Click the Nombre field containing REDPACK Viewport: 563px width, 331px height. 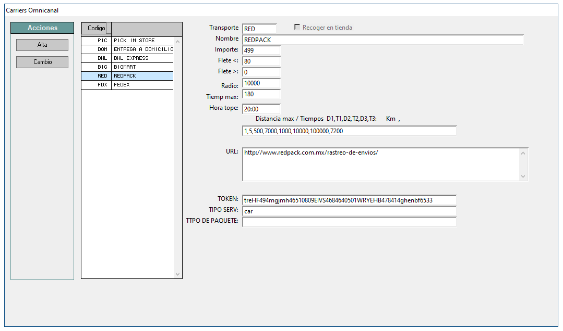point(383,40)
